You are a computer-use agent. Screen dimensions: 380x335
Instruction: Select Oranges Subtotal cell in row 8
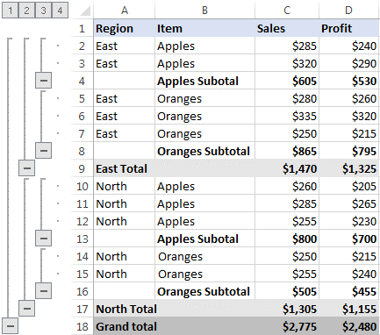coord(204,151)
